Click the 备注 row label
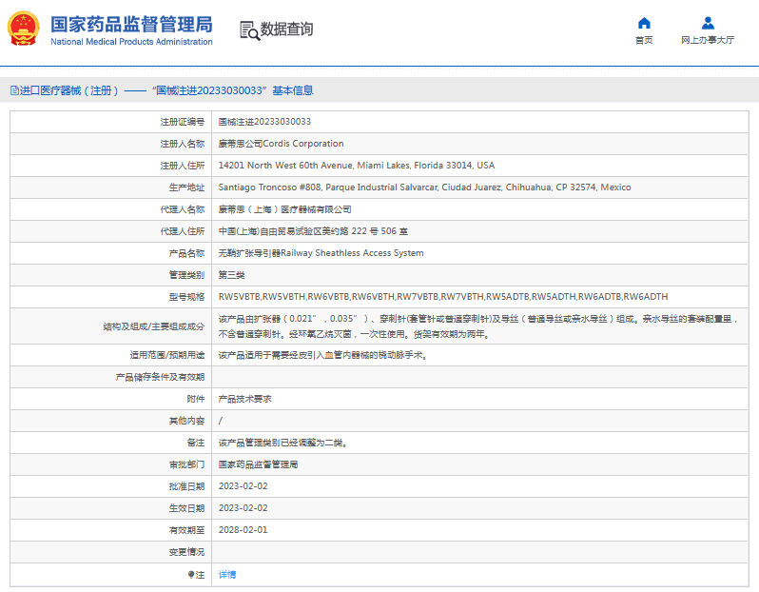Screen dimensions: 759x592 pos(196,443)
